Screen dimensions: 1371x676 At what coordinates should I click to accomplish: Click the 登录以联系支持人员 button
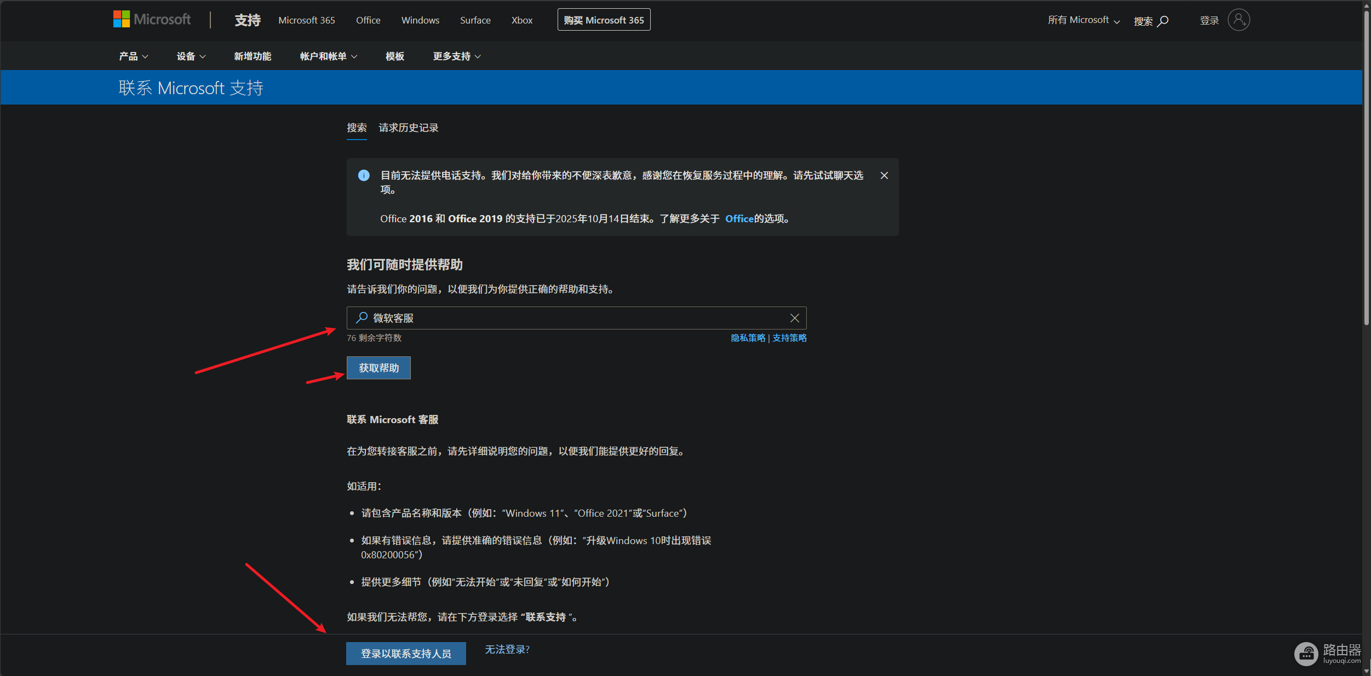pos(406,654)
